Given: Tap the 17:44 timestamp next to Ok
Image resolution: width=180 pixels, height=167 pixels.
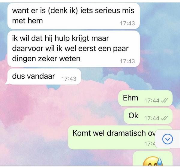Looking at the screenshot, I should [152, 118].
